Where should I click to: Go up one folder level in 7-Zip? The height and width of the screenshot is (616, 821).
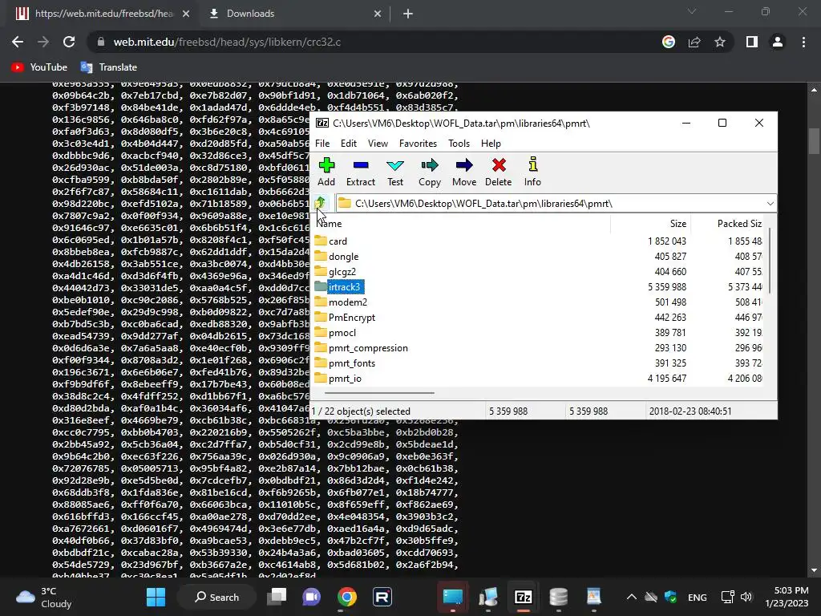[x=320, y=203]
